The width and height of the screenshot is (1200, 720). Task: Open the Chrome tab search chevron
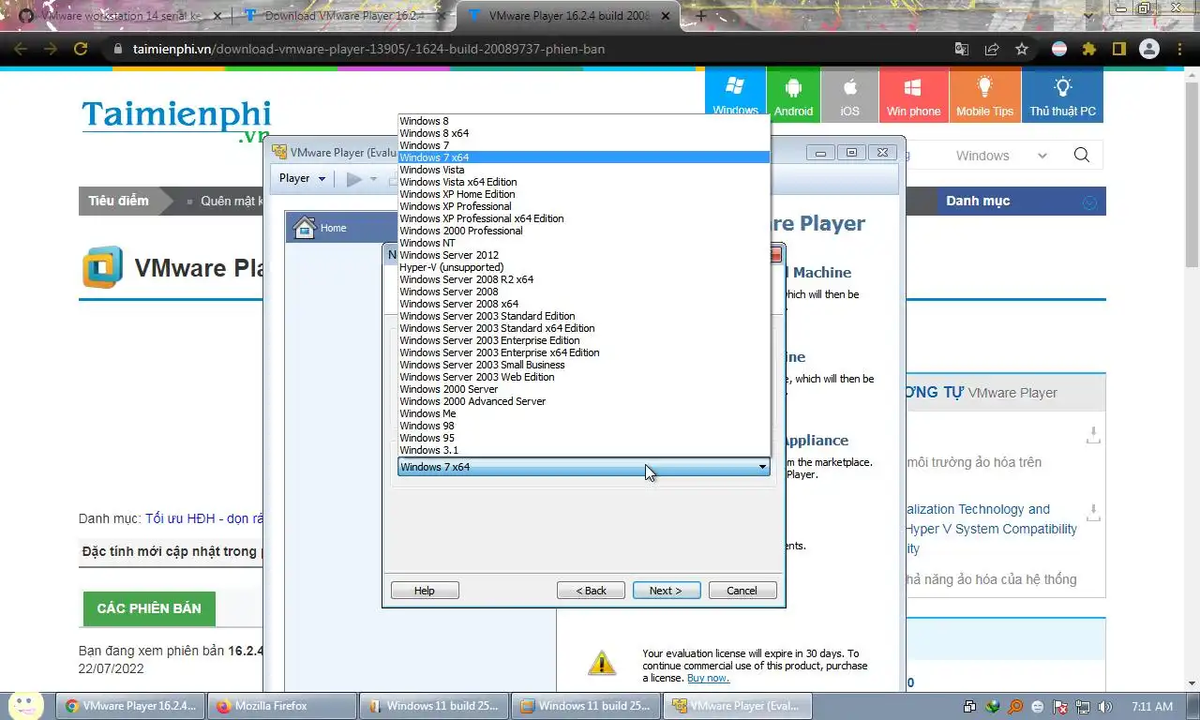point(1087,16)
